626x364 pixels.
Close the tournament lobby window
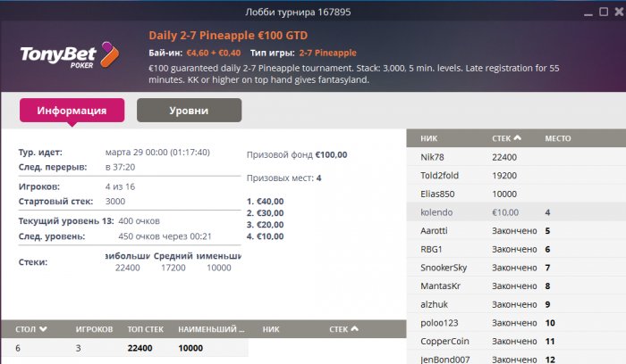619,12
